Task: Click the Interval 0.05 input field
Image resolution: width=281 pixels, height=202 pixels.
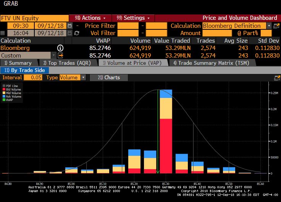Action: 33,77
